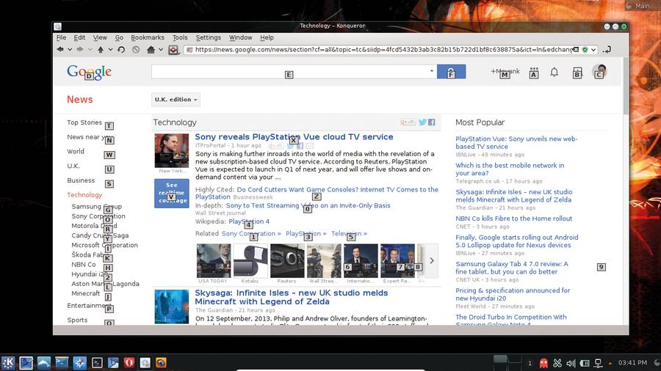The height and width of the screenshot is (371, 661).
Task: Open the Settings menu
Action: tap(209, 37)
